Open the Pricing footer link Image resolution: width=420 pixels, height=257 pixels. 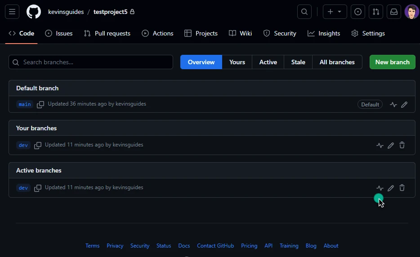(249, 246)
